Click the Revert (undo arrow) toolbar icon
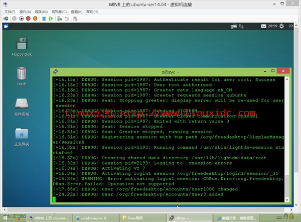The height and width of the screenshot is (222, 301). [66, 19]
